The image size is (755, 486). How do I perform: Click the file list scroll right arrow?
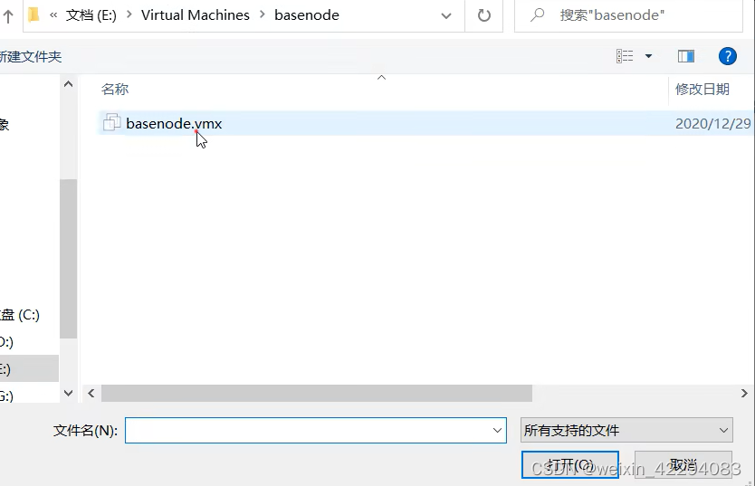[x=744, y=393]
